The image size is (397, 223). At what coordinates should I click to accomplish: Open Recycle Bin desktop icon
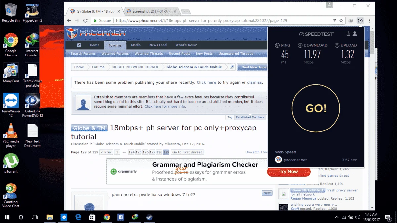tap(11, 13)
